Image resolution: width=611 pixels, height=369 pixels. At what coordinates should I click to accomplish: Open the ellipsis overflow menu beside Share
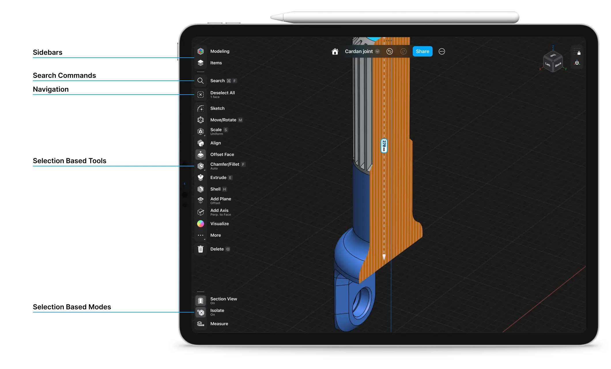point(442,51)
